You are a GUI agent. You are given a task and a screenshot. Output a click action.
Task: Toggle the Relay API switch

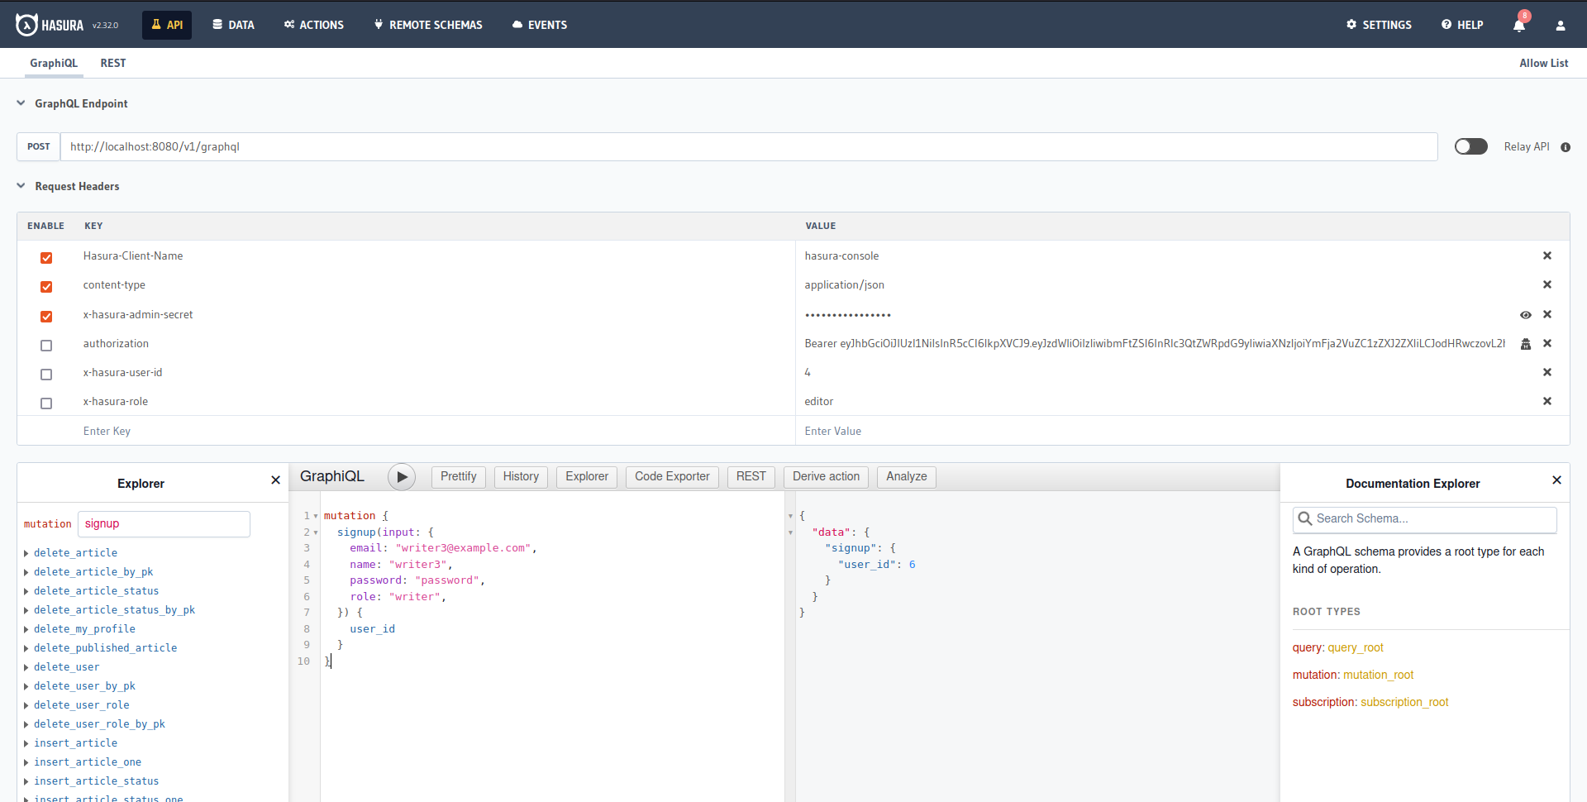[1470, 146]
